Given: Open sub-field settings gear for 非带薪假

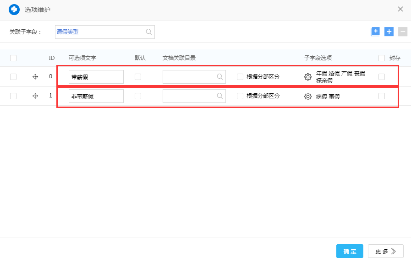Looking at the screenshot, I should (x=308, y=97).
